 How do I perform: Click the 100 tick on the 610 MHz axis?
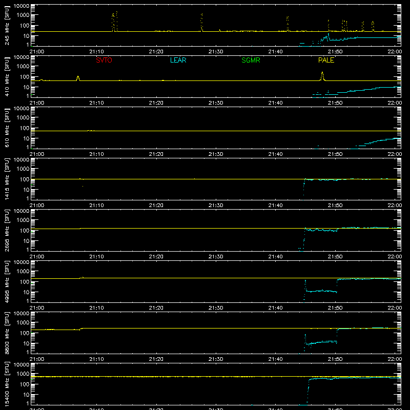pyautogui.click(x=25, y=128)
